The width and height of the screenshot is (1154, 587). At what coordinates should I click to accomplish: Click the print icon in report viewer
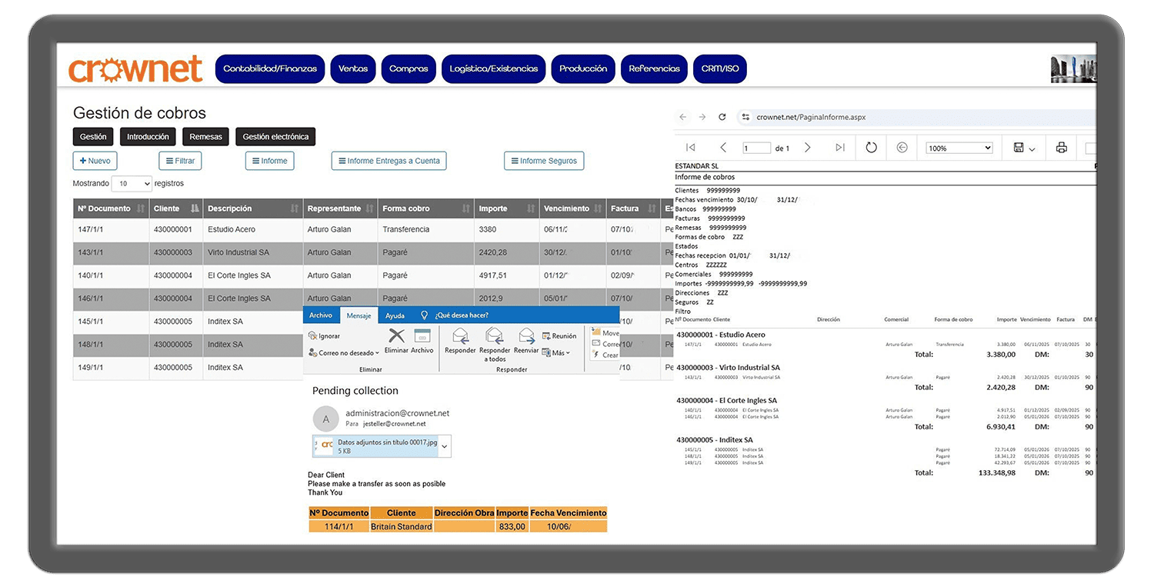click(1062, 148)
